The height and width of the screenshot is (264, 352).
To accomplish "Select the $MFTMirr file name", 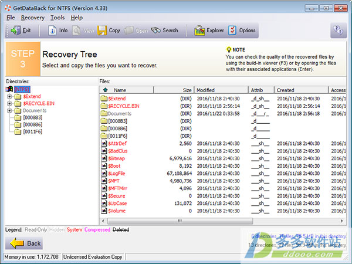I will [x=118, y=188].
